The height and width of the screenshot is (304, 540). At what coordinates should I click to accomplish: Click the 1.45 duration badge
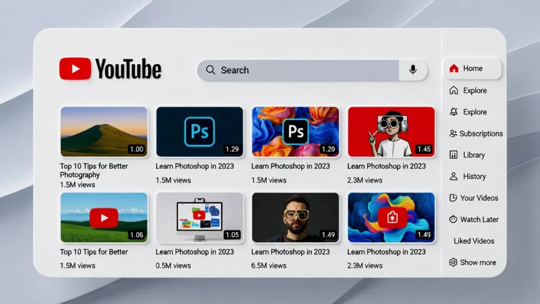click(423, 149)
